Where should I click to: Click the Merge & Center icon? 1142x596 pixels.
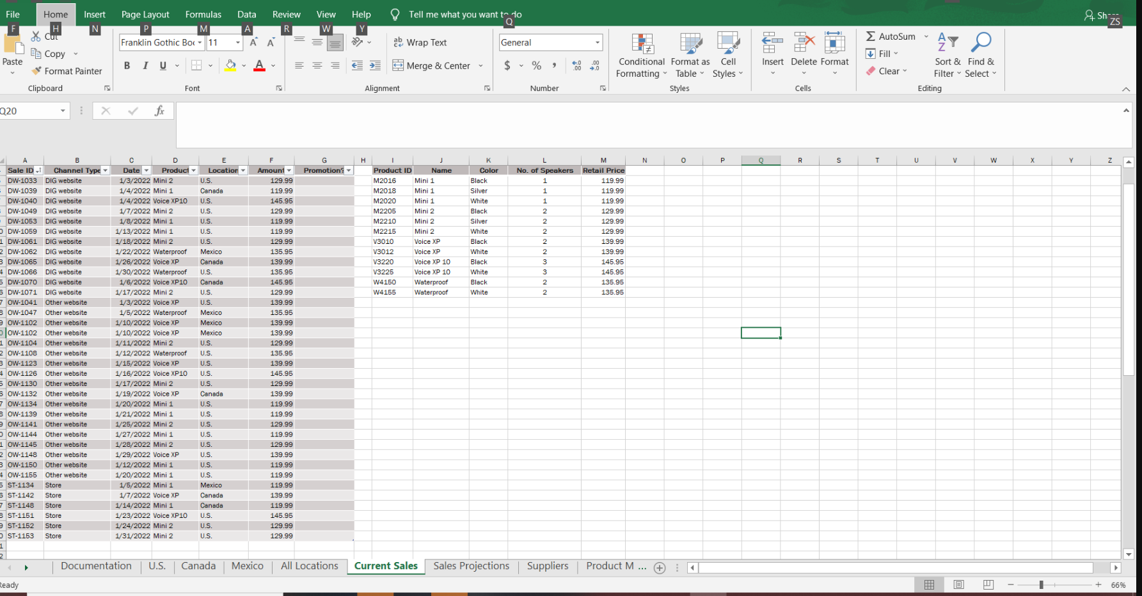[x=398, y=65]
